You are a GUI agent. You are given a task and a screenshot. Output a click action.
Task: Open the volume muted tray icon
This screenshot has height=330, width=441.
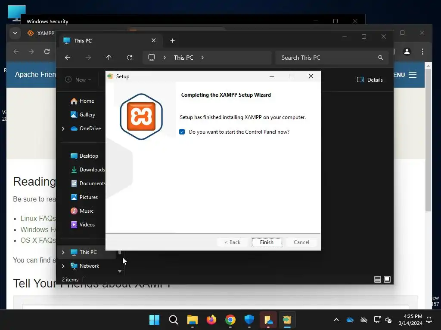[x=388, y=320]
